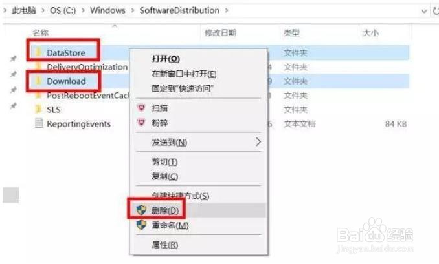Choose 属性(R) from the context menu
This screenshot has width=439, height=264.
[x=165, y=245]
